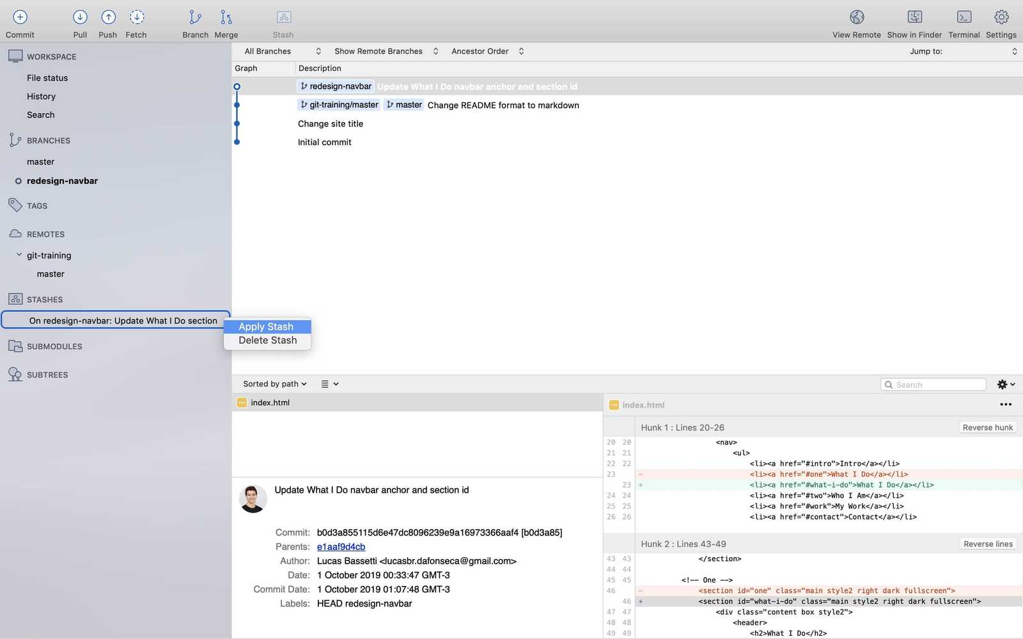The width and height of the screenshot is (1023, 639).
Task: Push commits with the Push toolbar icon
Action: point(107,17)
